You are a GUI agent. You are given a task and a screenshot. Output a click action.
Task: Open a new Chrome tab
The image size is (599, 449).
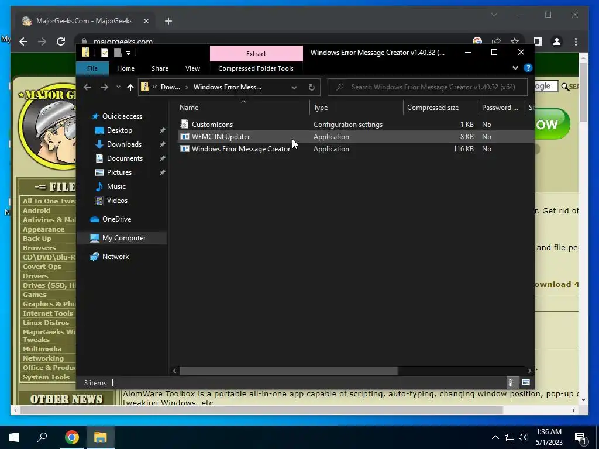coord(168,22)
